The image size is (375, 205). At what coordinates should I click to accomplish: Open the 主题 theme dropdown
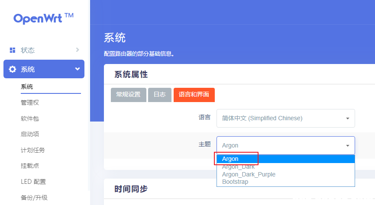pyautogui.click(x=285, y=145)
